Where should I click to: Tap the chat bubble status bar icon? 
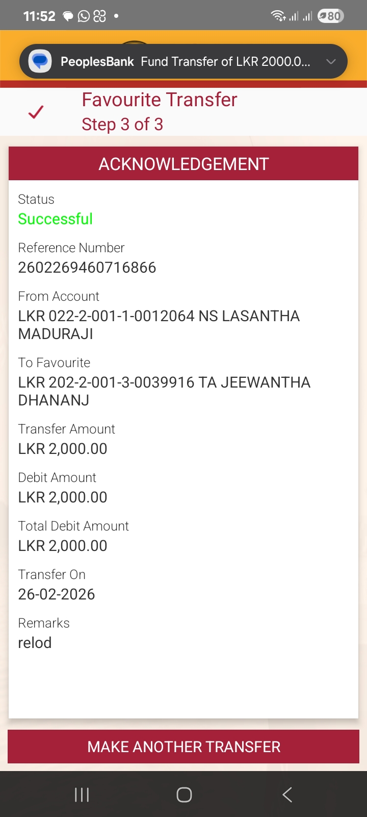point(68,16)
